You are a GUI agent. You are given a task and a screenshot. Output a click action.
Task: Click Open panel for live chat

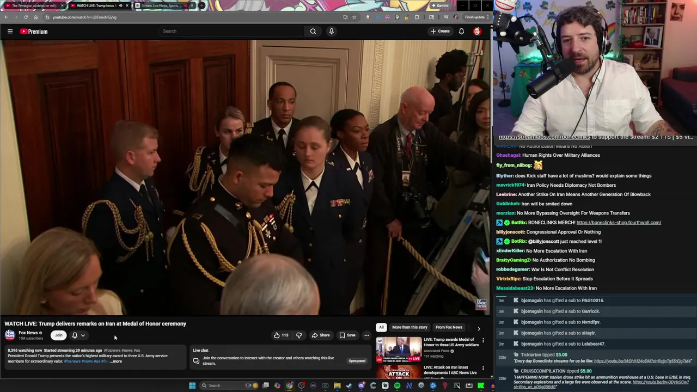[x=357, y=361]
